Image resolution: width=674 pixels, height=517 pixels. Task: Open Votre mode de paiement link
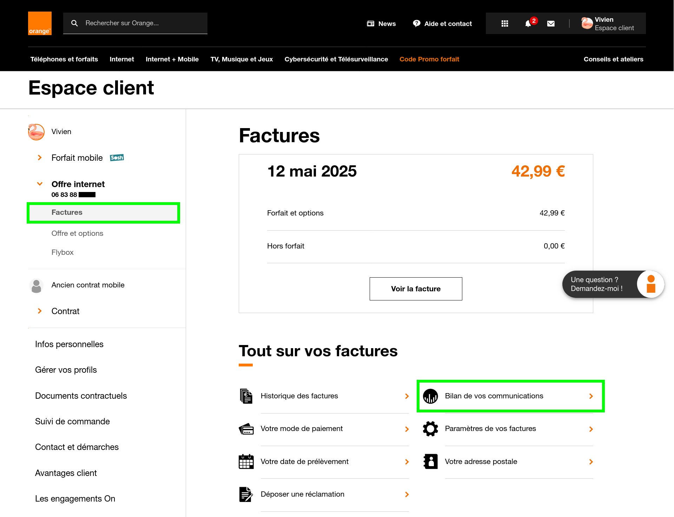(302, 429)
